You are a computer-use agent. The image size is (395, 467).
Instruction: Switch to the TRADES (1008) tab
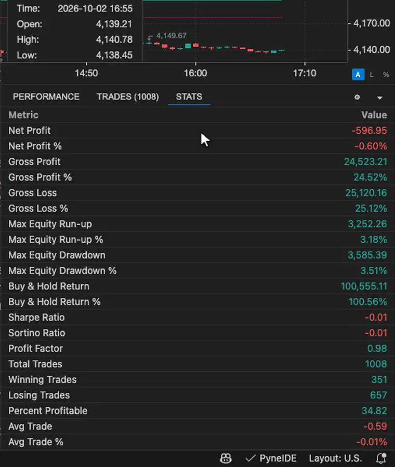pyautogui.click(x=128, y=97)
